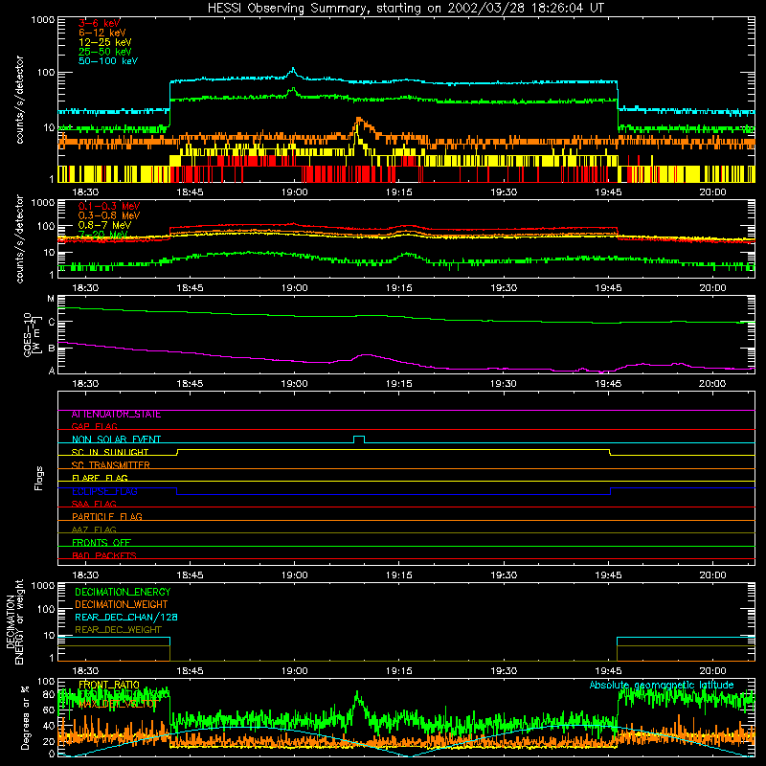The width and height of the screenshot is (766, 766).
Task: Select the 3-6 keV legend label
Action: 100,23
